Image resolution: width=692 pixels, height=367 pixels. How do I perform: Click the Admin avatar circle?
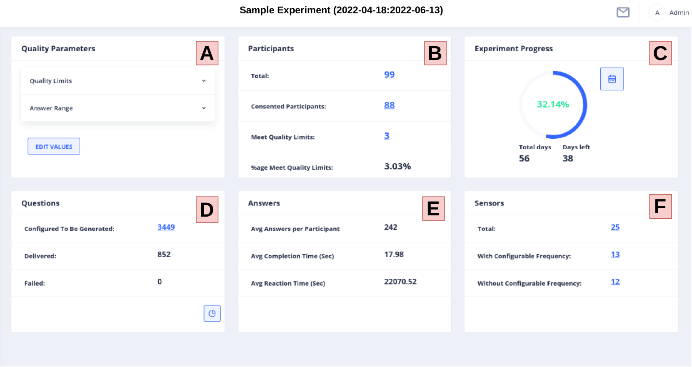657,13
